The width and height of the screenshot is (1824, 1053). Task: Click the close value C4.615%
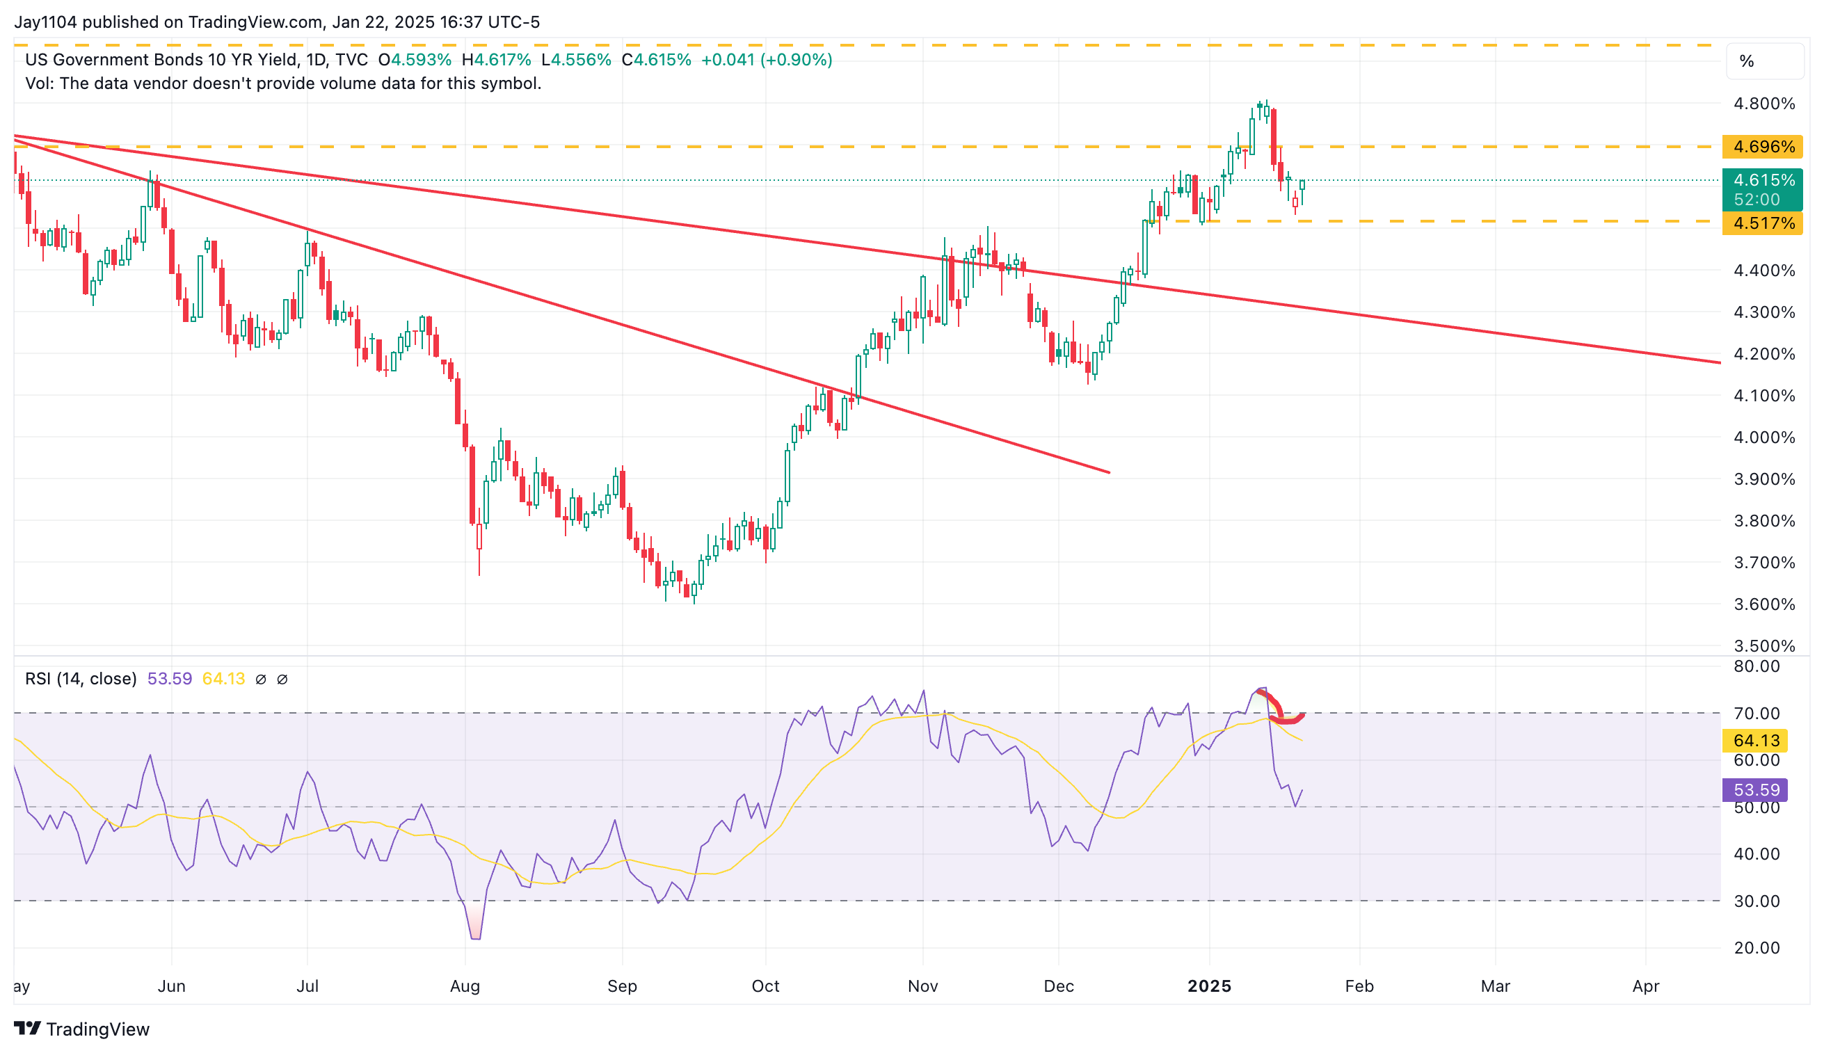coord(656,59)
